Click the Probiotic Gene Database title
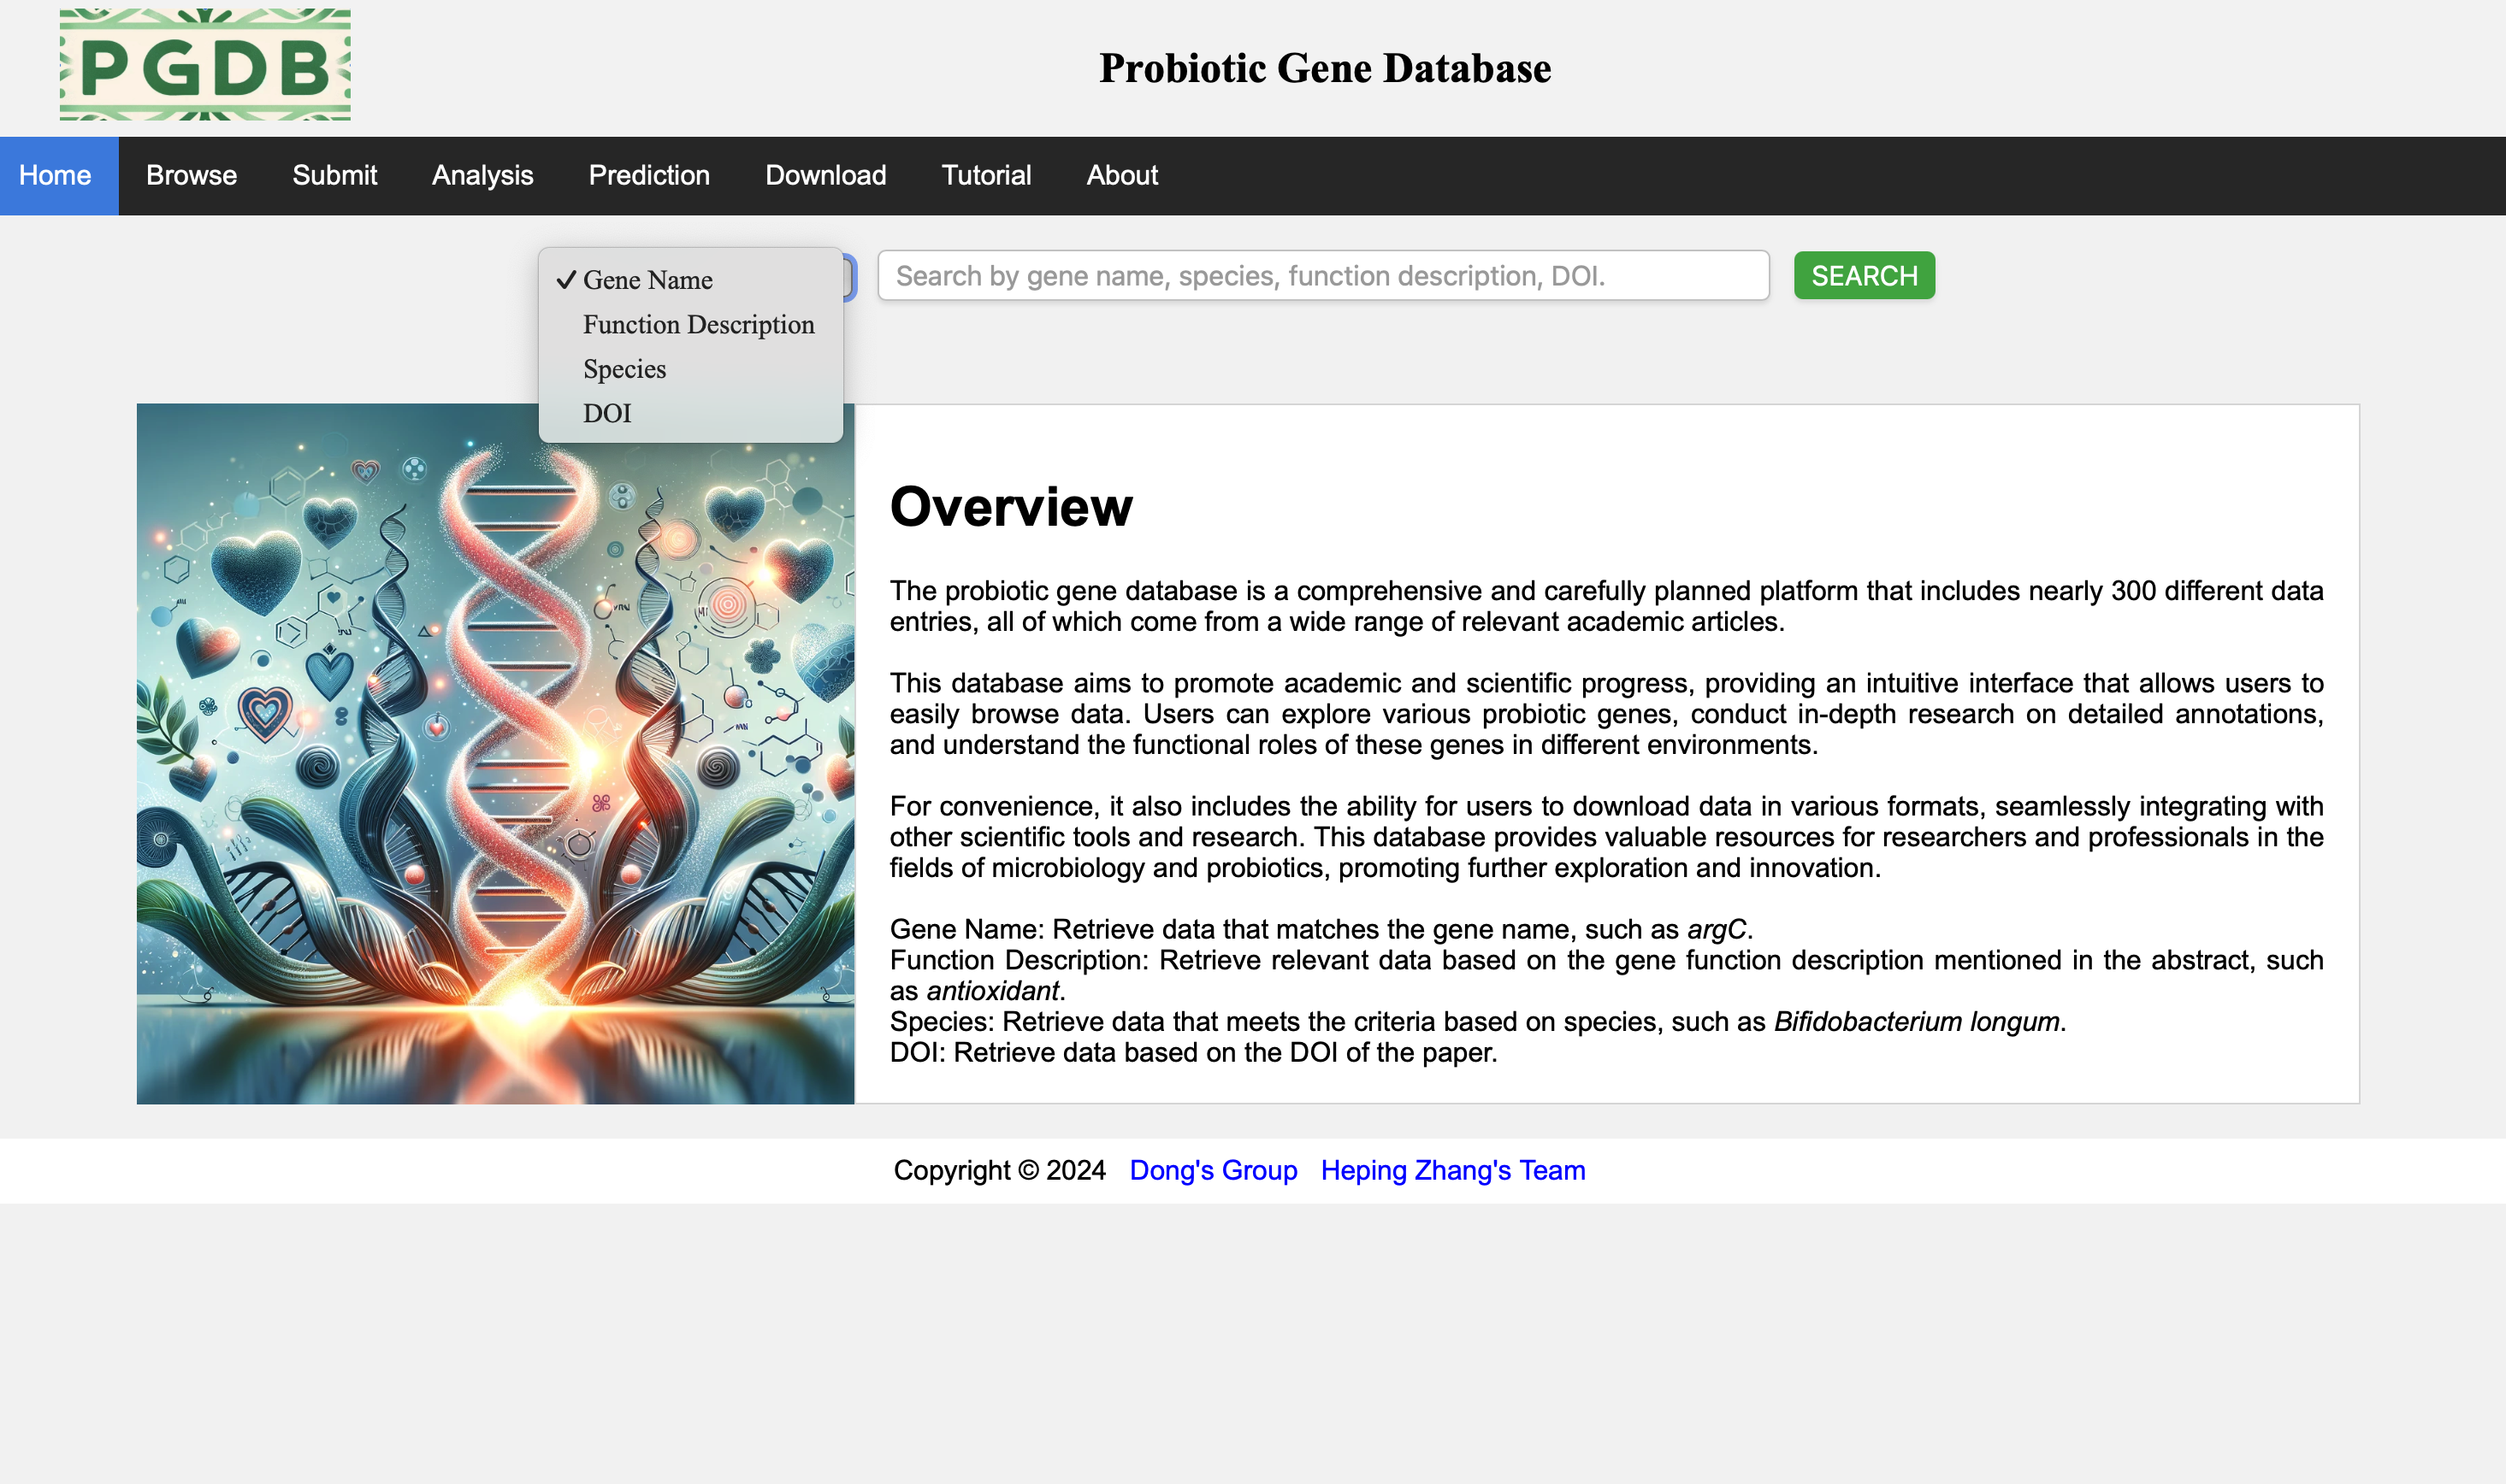The image size is (2506, 1484). pos(1325,68)
